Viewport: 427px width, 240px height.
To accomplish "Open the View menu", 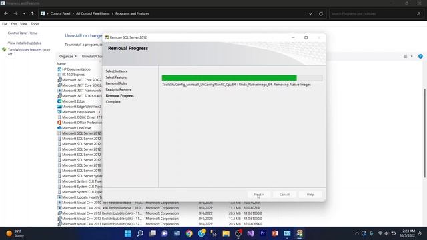I will pos(24,24).
